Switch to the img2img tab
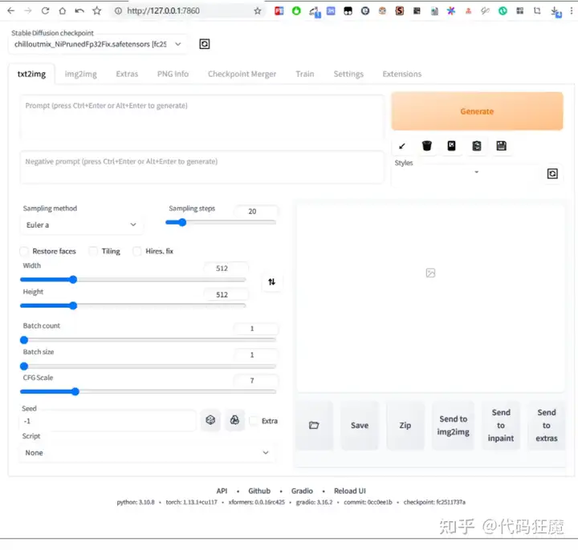Image resolution: width=578 pixels, height=550 pixels. click(81, 74)
